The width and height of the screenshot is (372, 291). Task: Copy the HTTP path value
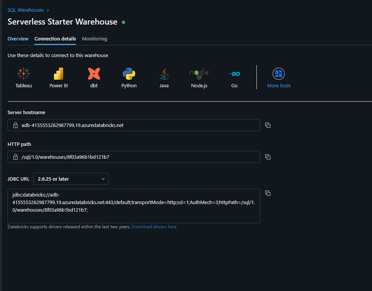(x=268, y=157)
